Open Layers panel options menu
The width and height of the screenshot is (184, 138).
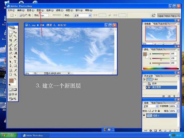(178, 103)
